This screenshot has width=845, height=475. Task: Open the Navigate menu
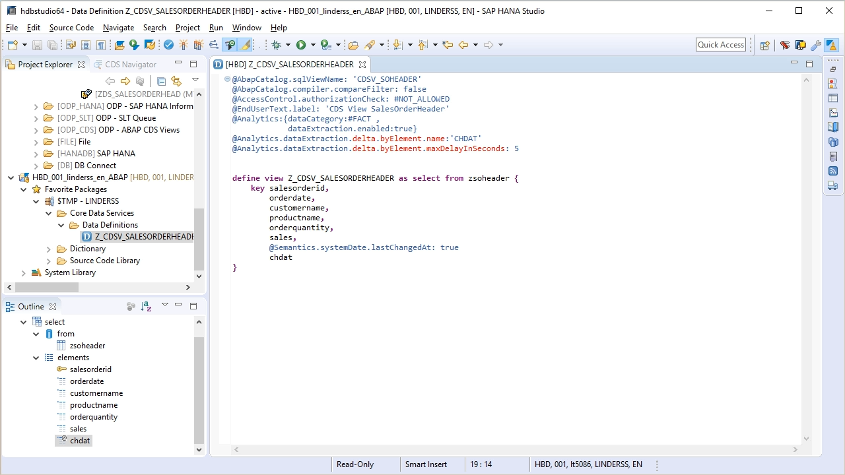click(x=118, y=28)
